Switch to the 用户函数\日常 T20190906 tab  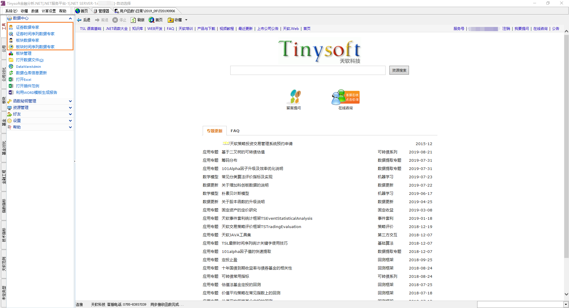[x=145, y=11]
